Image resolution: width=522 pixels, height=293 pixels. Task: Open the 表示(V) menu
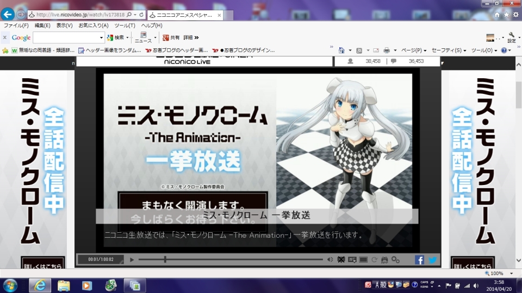coord(64,26)
